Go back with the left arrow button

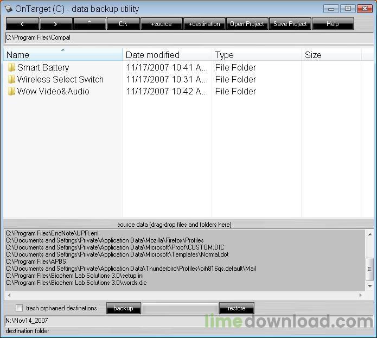pyautogui.click(x=22, y=24)
